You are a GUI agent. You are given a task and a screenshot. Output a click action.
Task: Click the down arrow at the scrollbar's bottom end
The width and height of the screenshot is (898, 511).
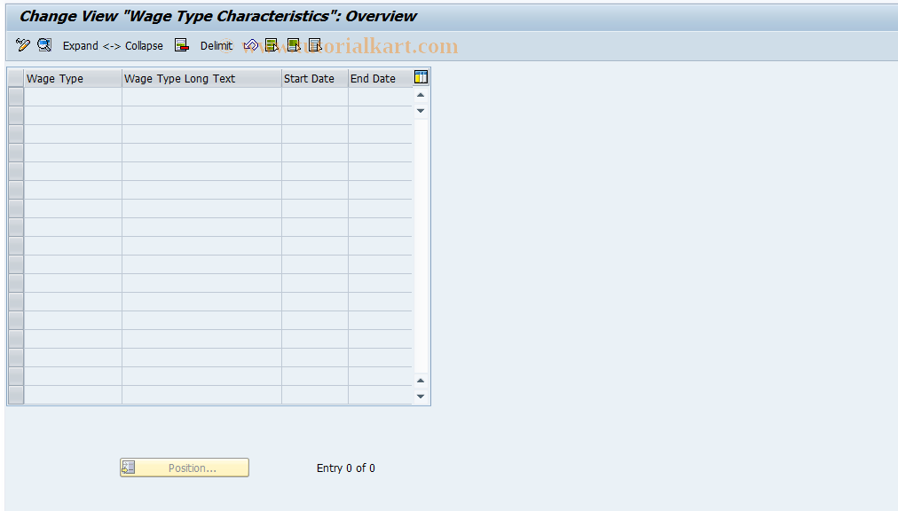click(421, 397)
